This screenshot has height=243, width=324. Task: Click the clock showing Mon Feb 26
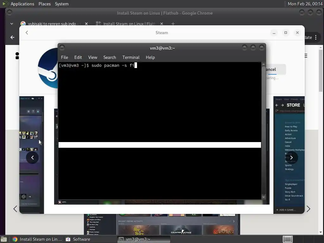(x=305, y=4)
